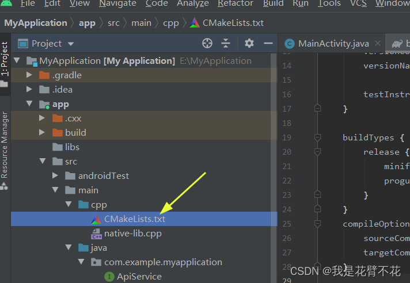Viewport: 410px width, 283px height.
Task: Click the CMake icon in the breadcrumb
Action: 194,22
